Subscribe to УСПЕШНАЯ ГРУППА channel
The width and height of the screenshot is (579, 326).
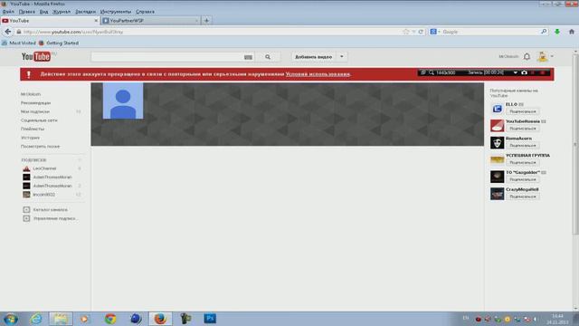[x=523, y=163]
